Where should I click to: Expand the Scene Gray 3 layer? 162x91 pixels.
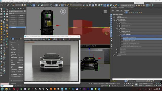(116, 48)
